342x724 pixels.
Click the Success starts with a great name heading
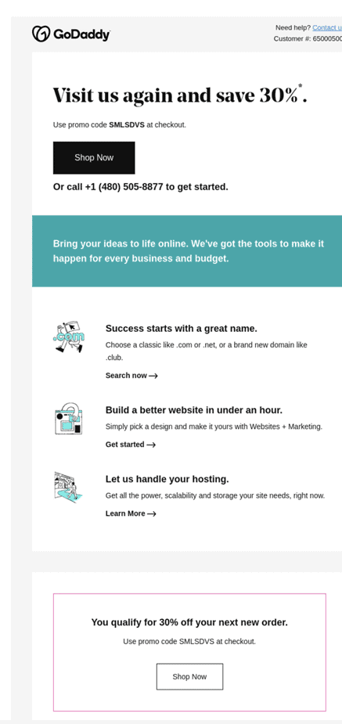click(x=182, y=328)
